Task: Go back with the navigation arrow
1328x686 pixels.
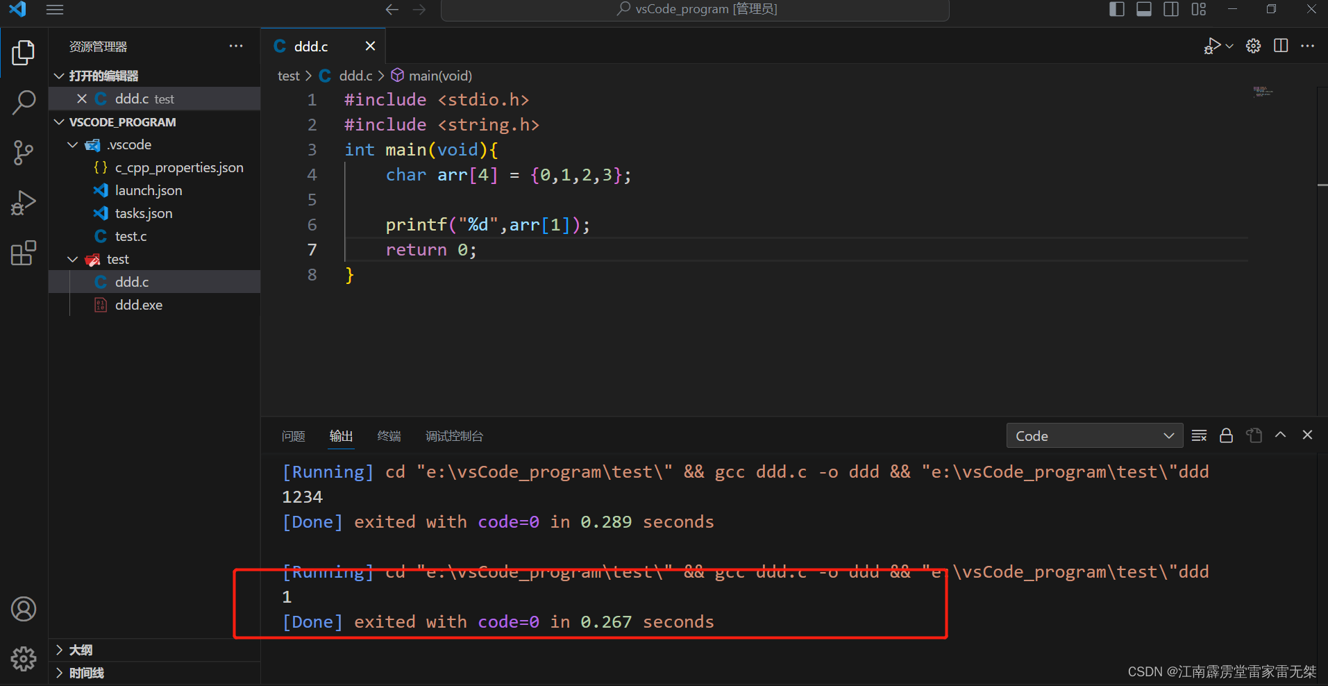Action: point(392,10)
